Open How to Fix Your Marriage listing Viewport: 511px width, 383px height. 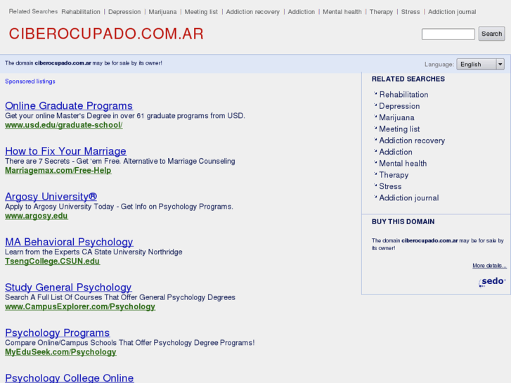65,151
